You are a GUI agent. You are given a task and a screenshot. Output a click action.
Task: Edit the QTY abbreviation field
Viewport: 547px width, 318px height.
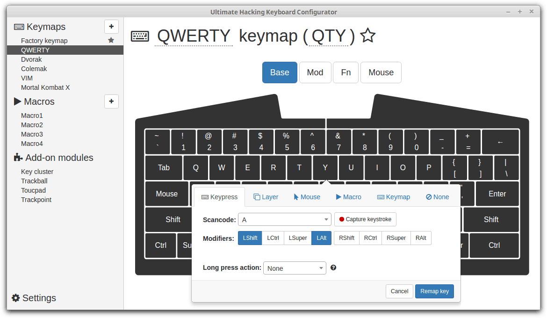(x=329, y=36)
